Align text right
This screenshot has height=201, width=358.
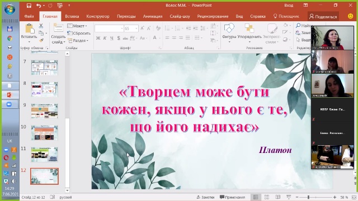[x=181, y=38]
